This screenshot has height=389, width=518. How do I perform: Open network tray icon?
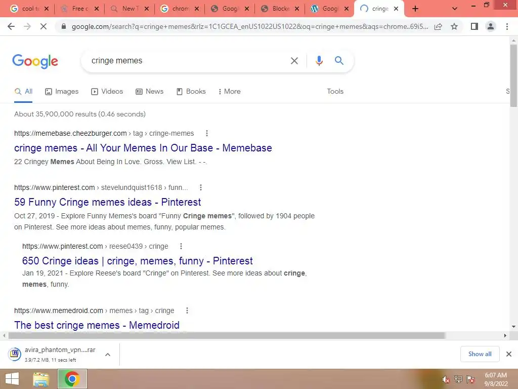pyautogui.click(x=458, y=379)
